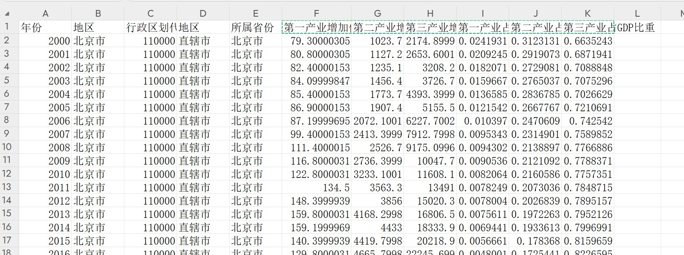Click cell with value 0.178368
Screen dimensions: 684x255
click(535, 241)
